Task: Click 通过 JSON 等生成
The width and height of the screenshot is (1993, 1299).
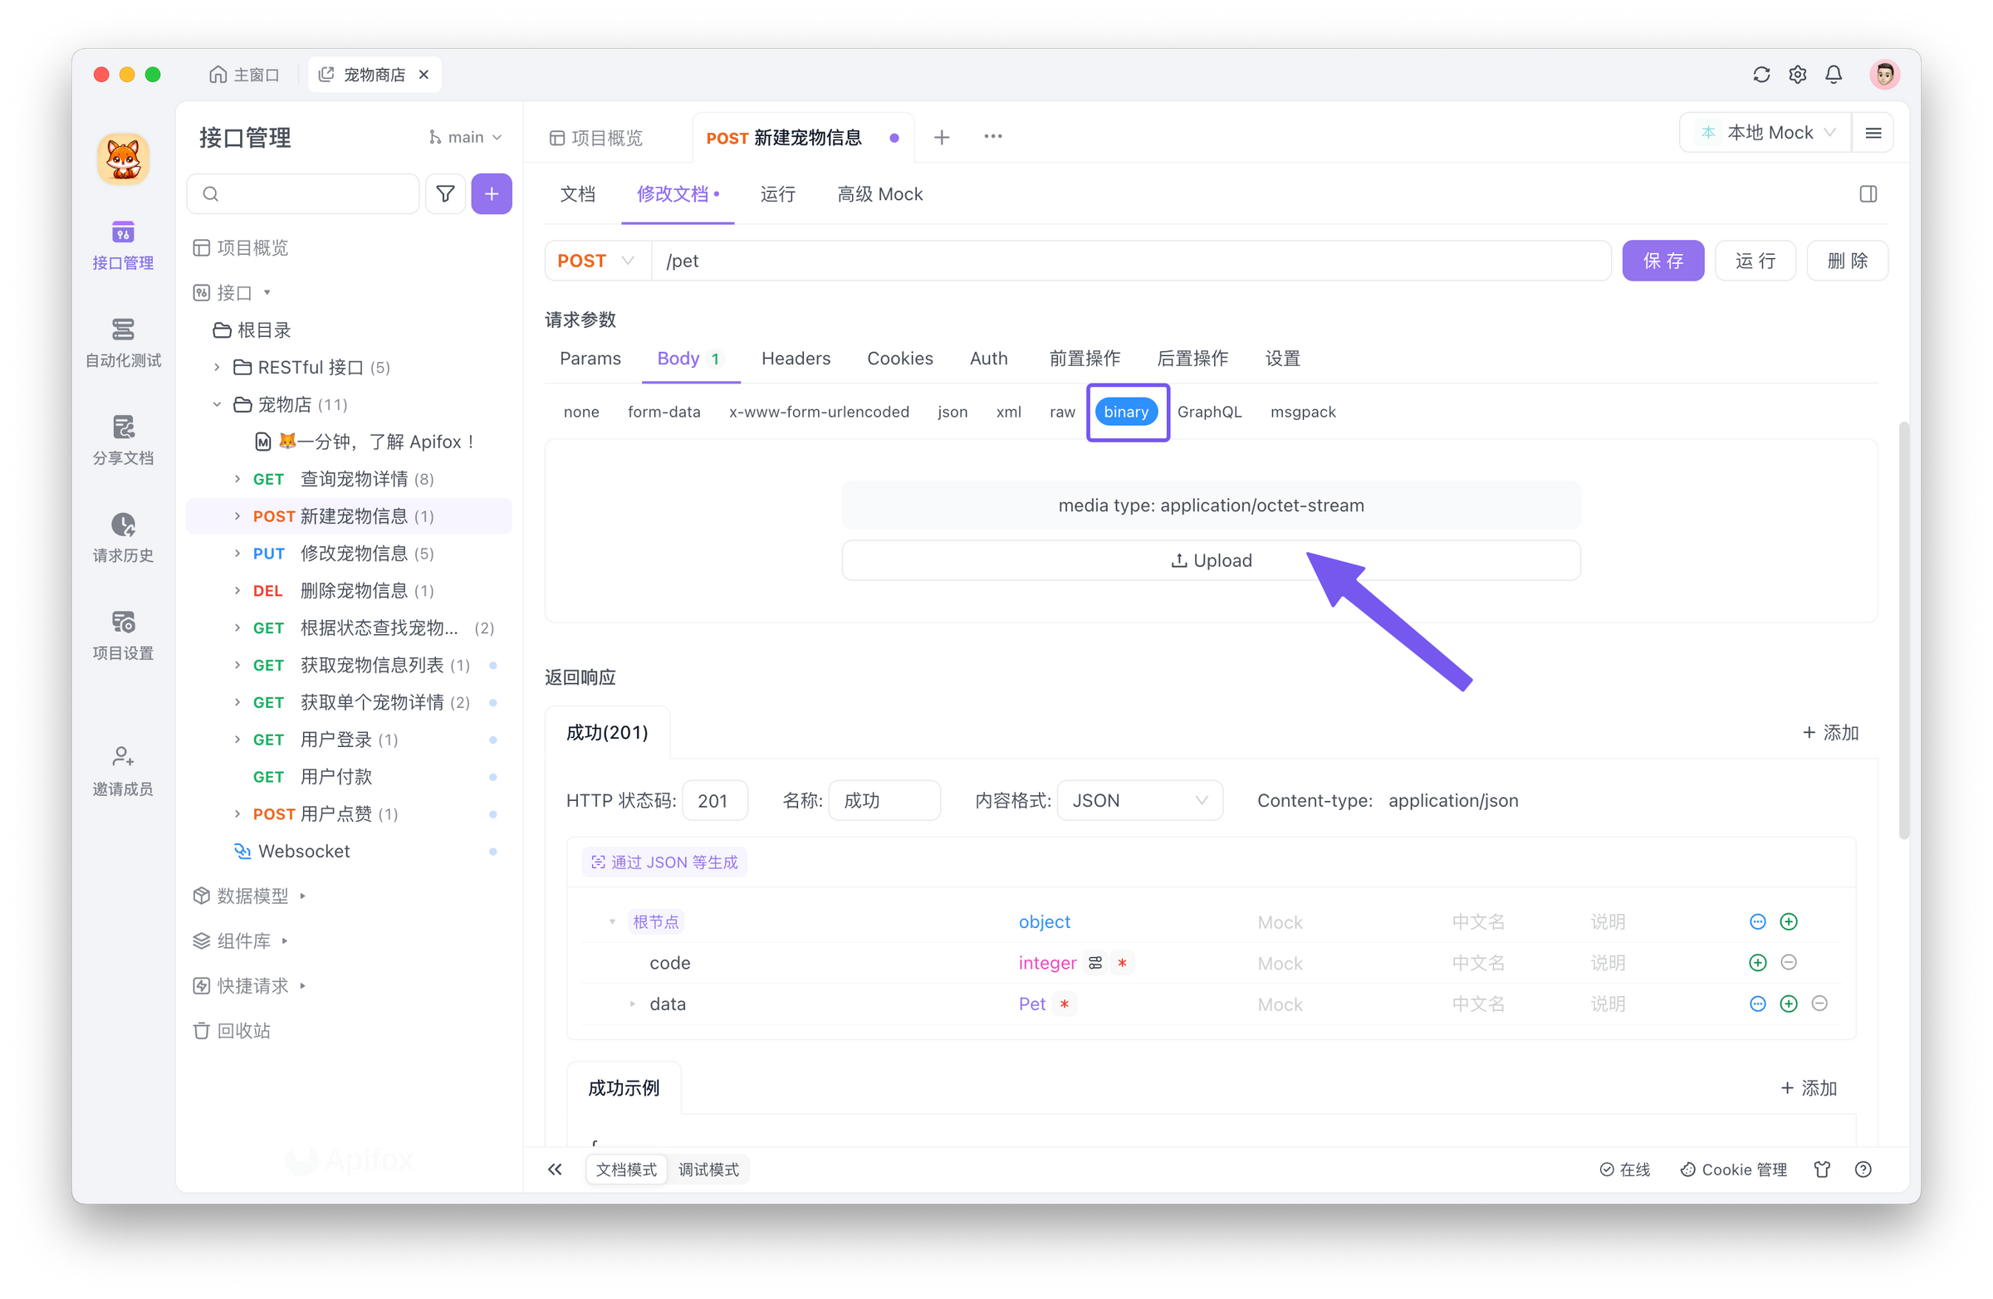Action: pos(664,862)
